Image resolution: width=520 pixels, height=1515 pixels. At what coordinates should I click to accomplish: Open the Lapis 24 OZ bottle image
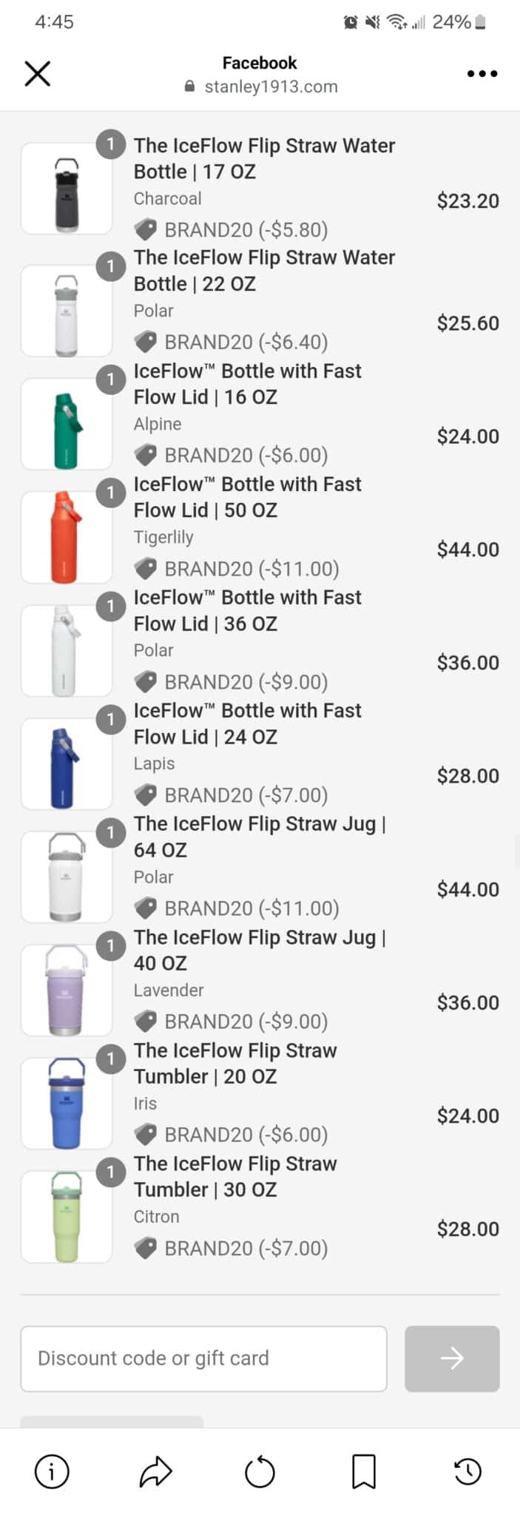click(67, 763)
